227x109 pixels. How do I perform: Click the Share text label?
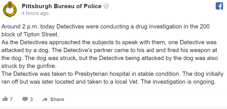tap(57, 99)
